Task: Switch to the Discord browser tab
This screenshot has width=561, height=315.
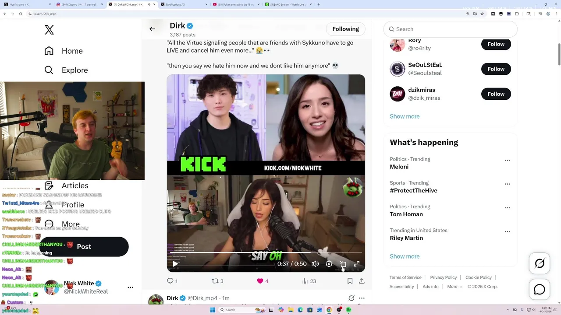Action: 80,4
